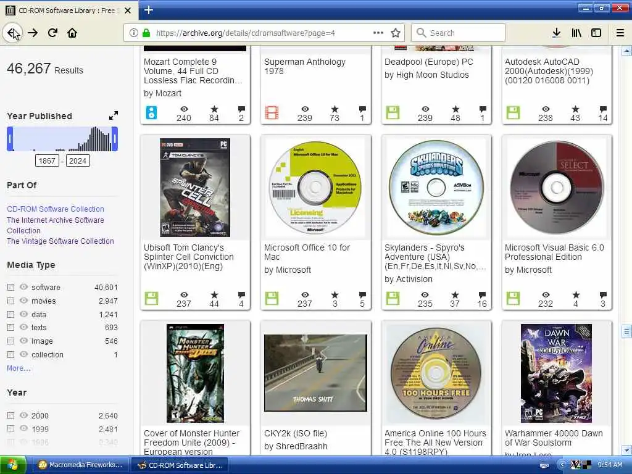Open Superman Anthology 1978 title link
Image resolution: width=632 pixels, height=474 pixels.
305,67
